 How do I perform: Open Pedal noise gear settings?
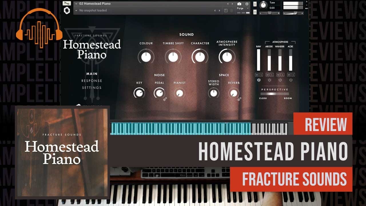click(165, 99)
